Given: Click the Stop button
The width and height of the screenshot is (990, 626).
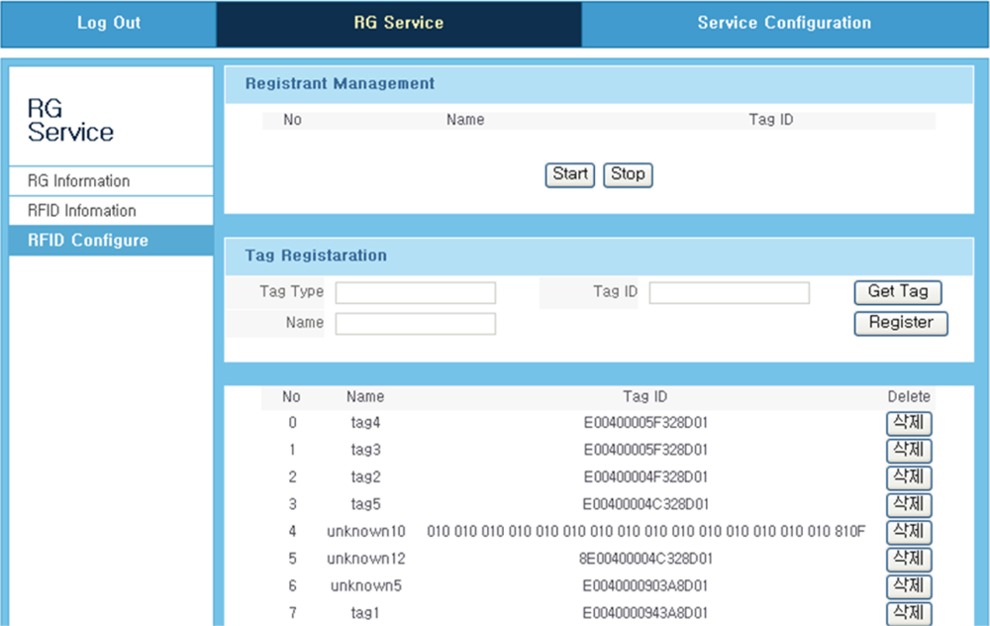Looking at the screenshot, I should pyautogui.click(x=629, y=175).
